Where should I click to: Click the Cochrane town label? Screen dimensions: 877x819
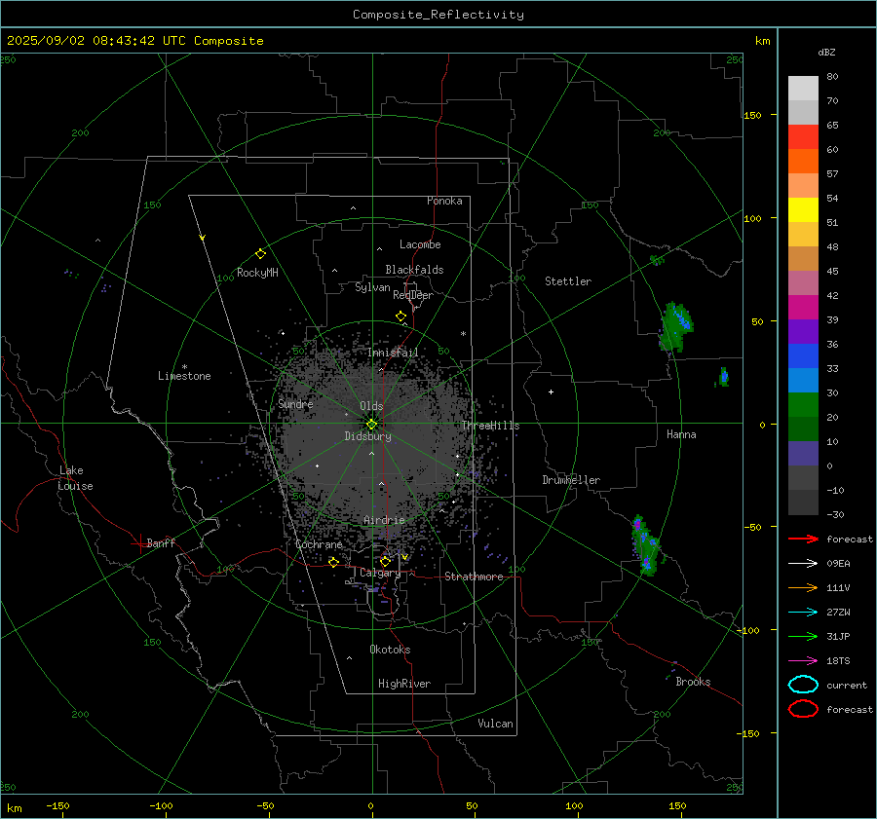pyautogui.click(x=319, y=544)
